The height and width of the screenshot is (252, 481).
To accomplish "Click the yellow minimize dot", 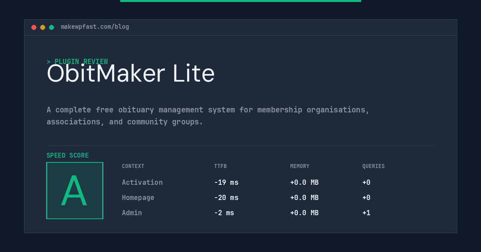I will point(42,27).
